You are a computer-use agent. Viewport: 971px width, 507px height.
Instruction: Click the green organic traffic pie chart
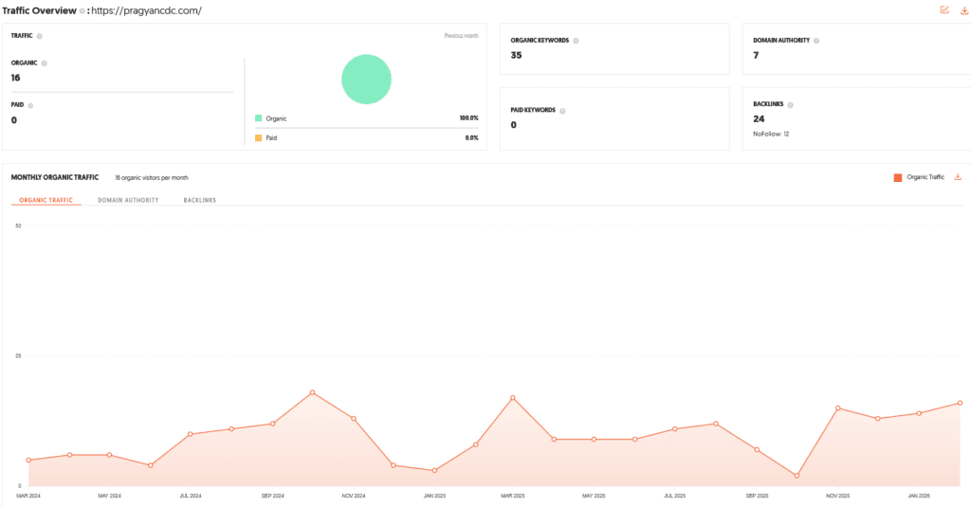[366, 79]
